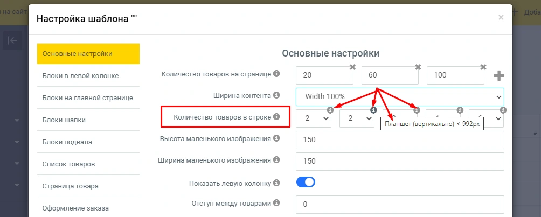Open the second products-per-row dropdown
The width and height of the screenshot is (541, 217).
(357, 118)
